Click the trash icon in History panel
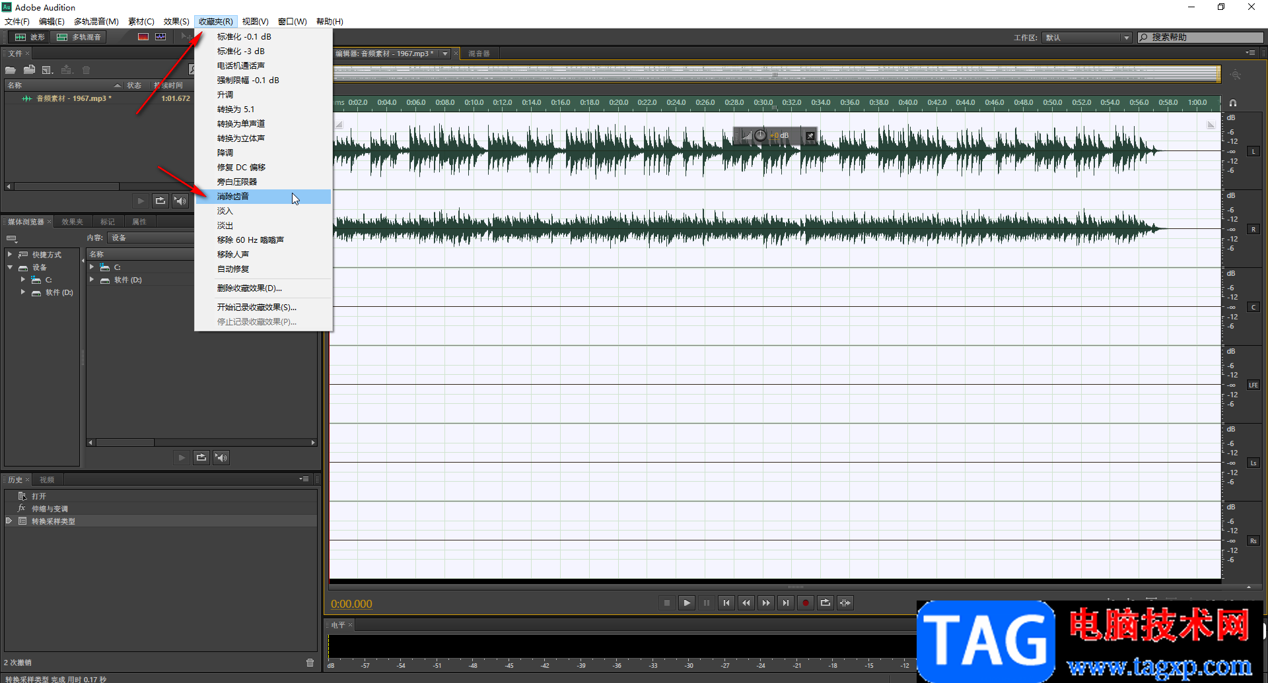Screen dimensions: 1268x683 click(310, 663)
